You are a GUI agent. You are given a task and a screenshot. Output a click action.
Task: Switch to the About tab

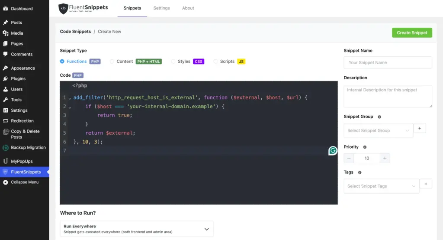coord(188,8)
